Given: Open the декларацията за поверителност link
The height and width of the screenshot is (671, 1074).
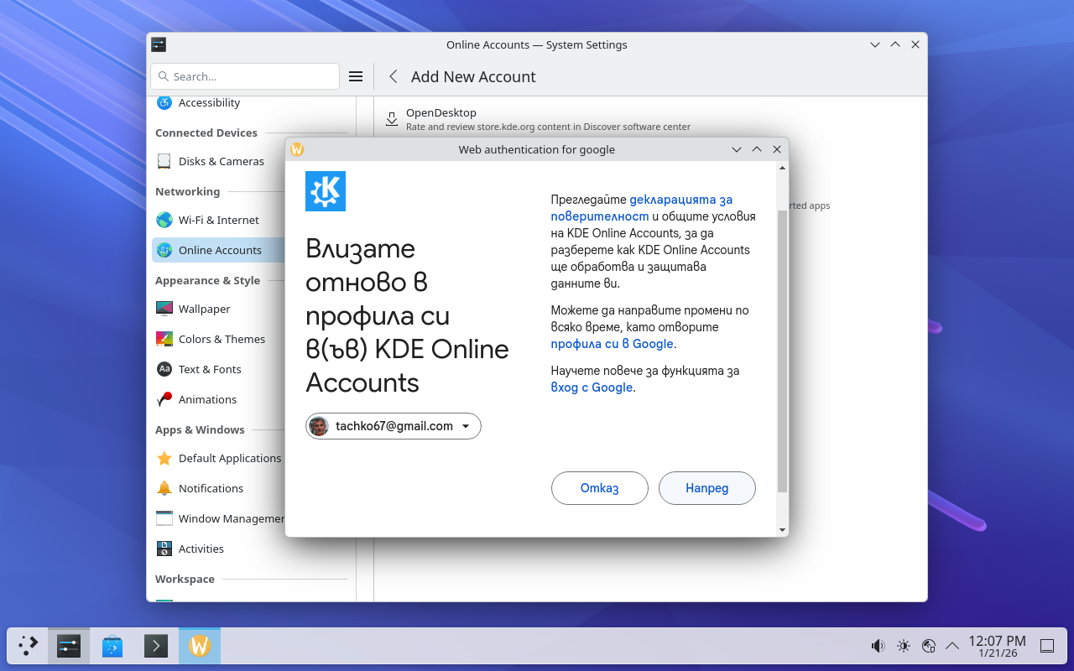Looking at the screenshot, I should [x=680, y=200].
